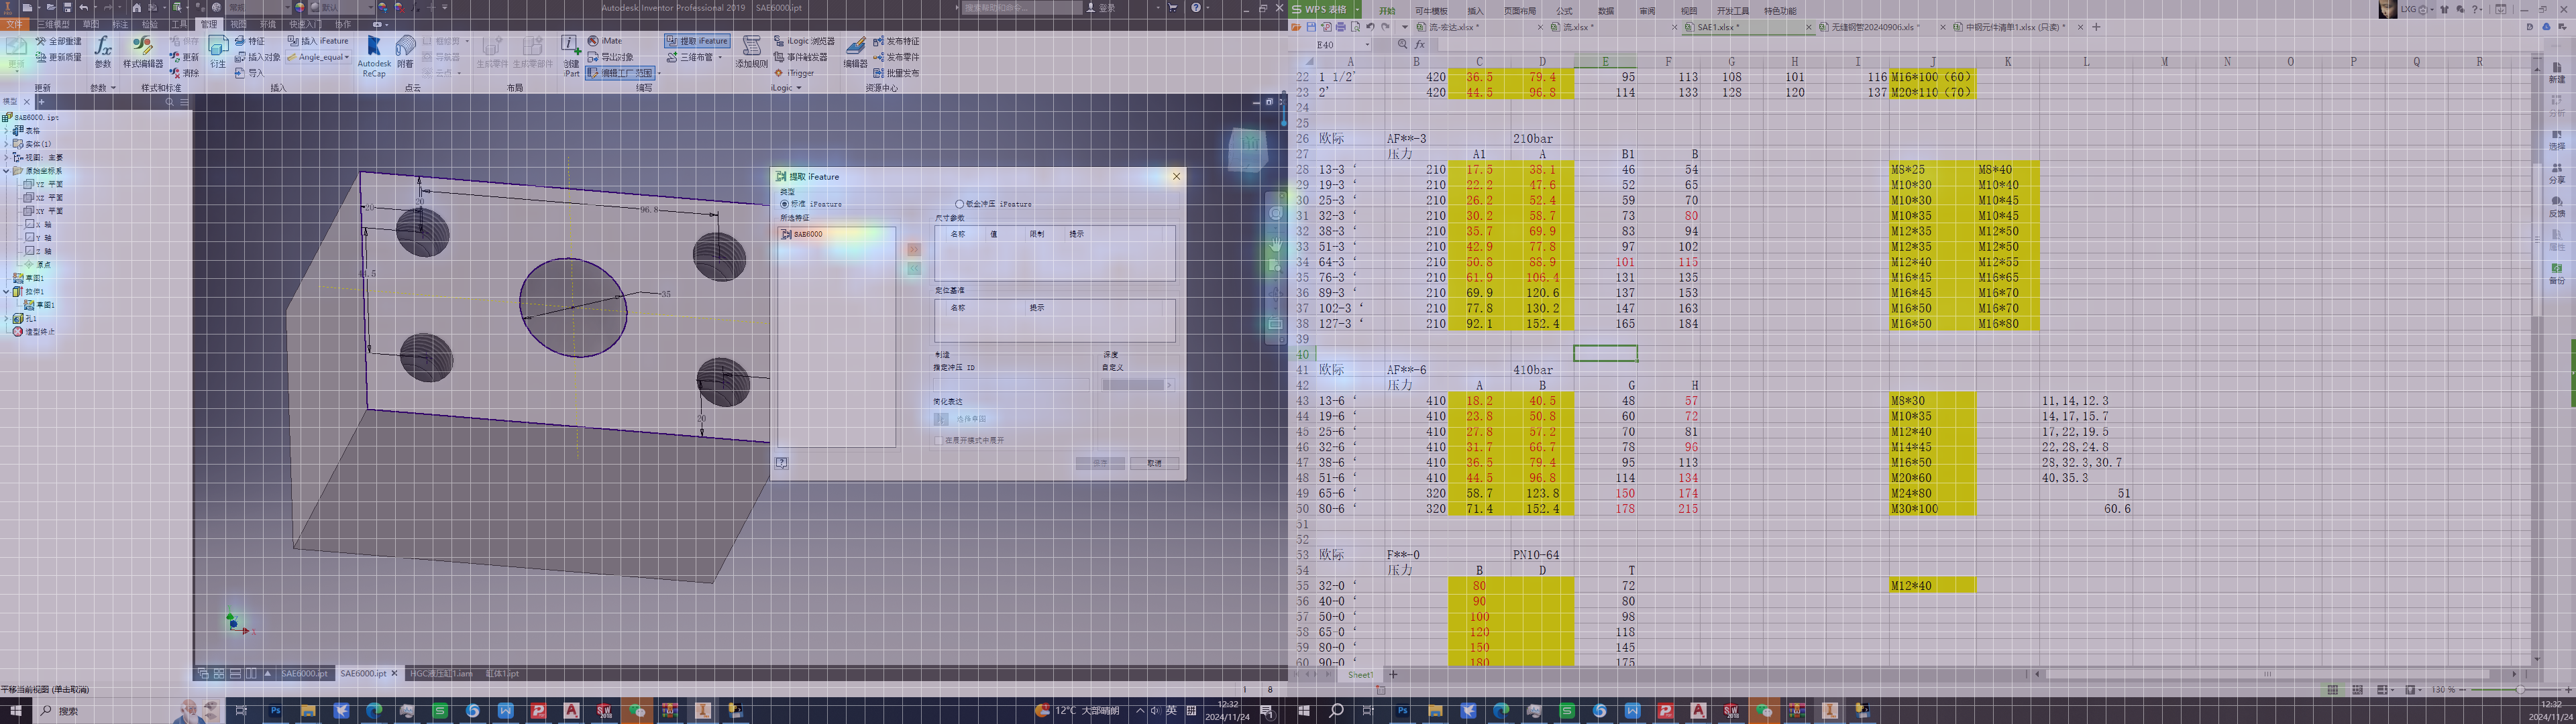Select the 标准 iFeature radio button
Image resolution: width=2576 pixels, height=724 pixels.
pos(784,204)
